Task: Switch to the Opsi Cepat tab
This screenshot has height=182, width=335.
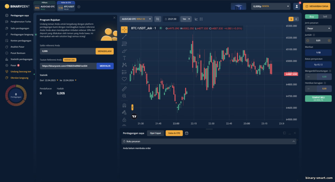Action: [155, 133]
